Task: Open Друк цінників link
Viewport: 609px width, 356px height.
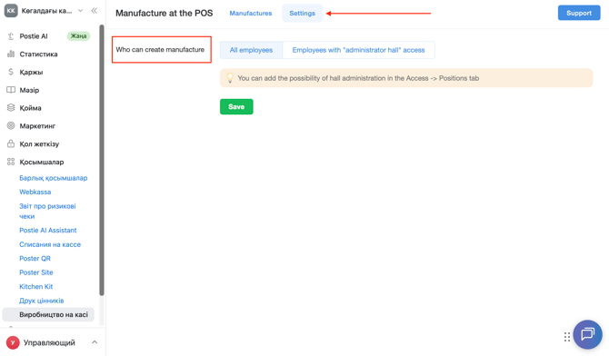Action: pos(41,301)
